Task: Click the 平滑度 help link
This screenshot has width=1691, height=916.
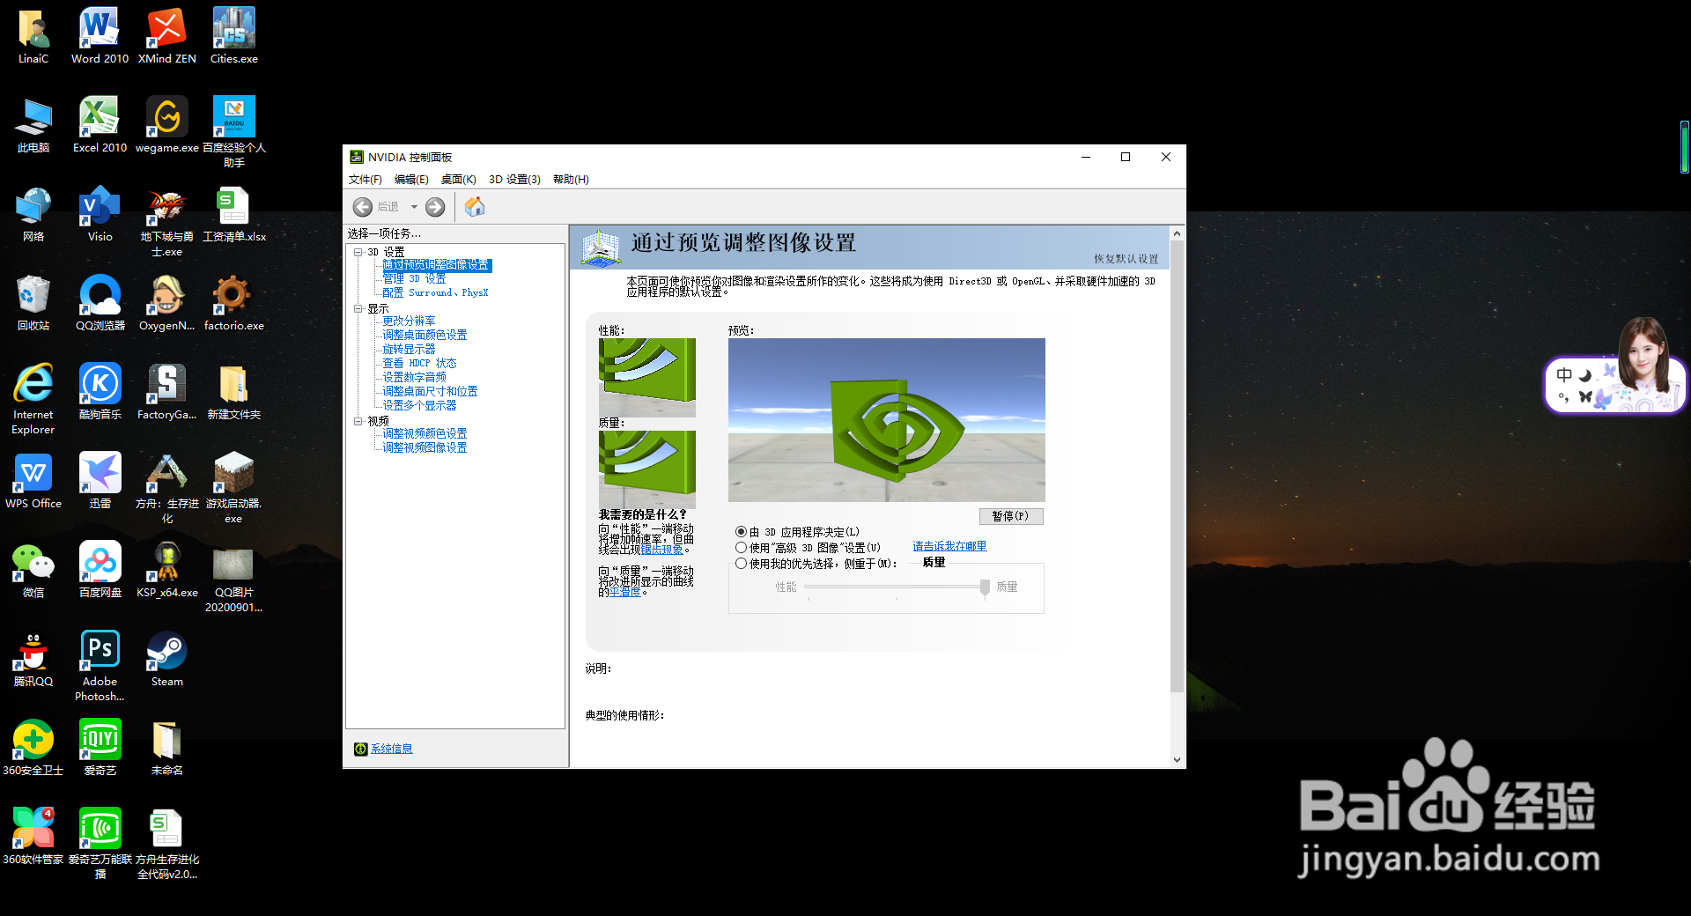Action: 624,592
